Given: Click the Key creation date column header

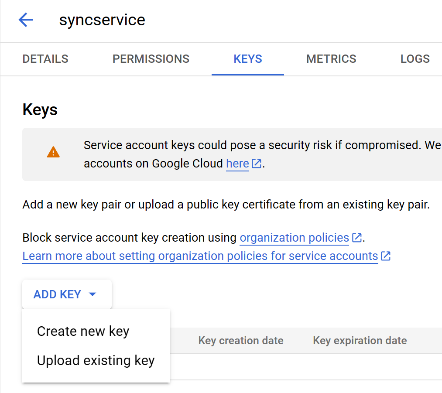Looking at the screenshot, I should tap(240, 340).
